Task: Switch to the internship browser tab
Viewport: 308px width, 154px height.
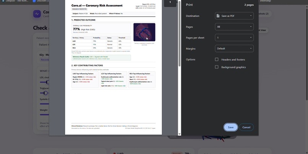Action: (x=265, y=1)
